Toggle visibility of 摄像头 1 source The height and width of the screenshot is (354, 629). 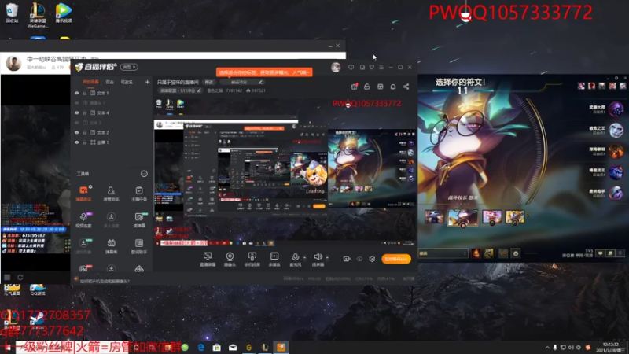point(77,103)
